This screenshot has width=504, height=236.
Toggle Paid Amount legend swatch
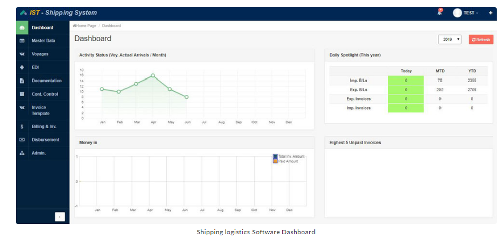(275, 161)
